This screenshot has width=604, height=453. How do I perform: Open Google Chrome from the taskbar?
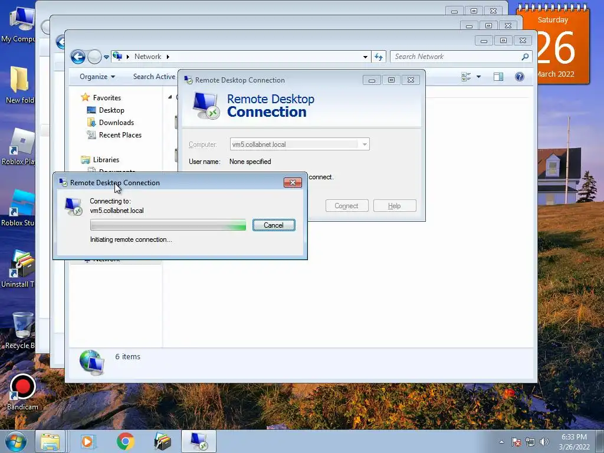tap(125, 441)
